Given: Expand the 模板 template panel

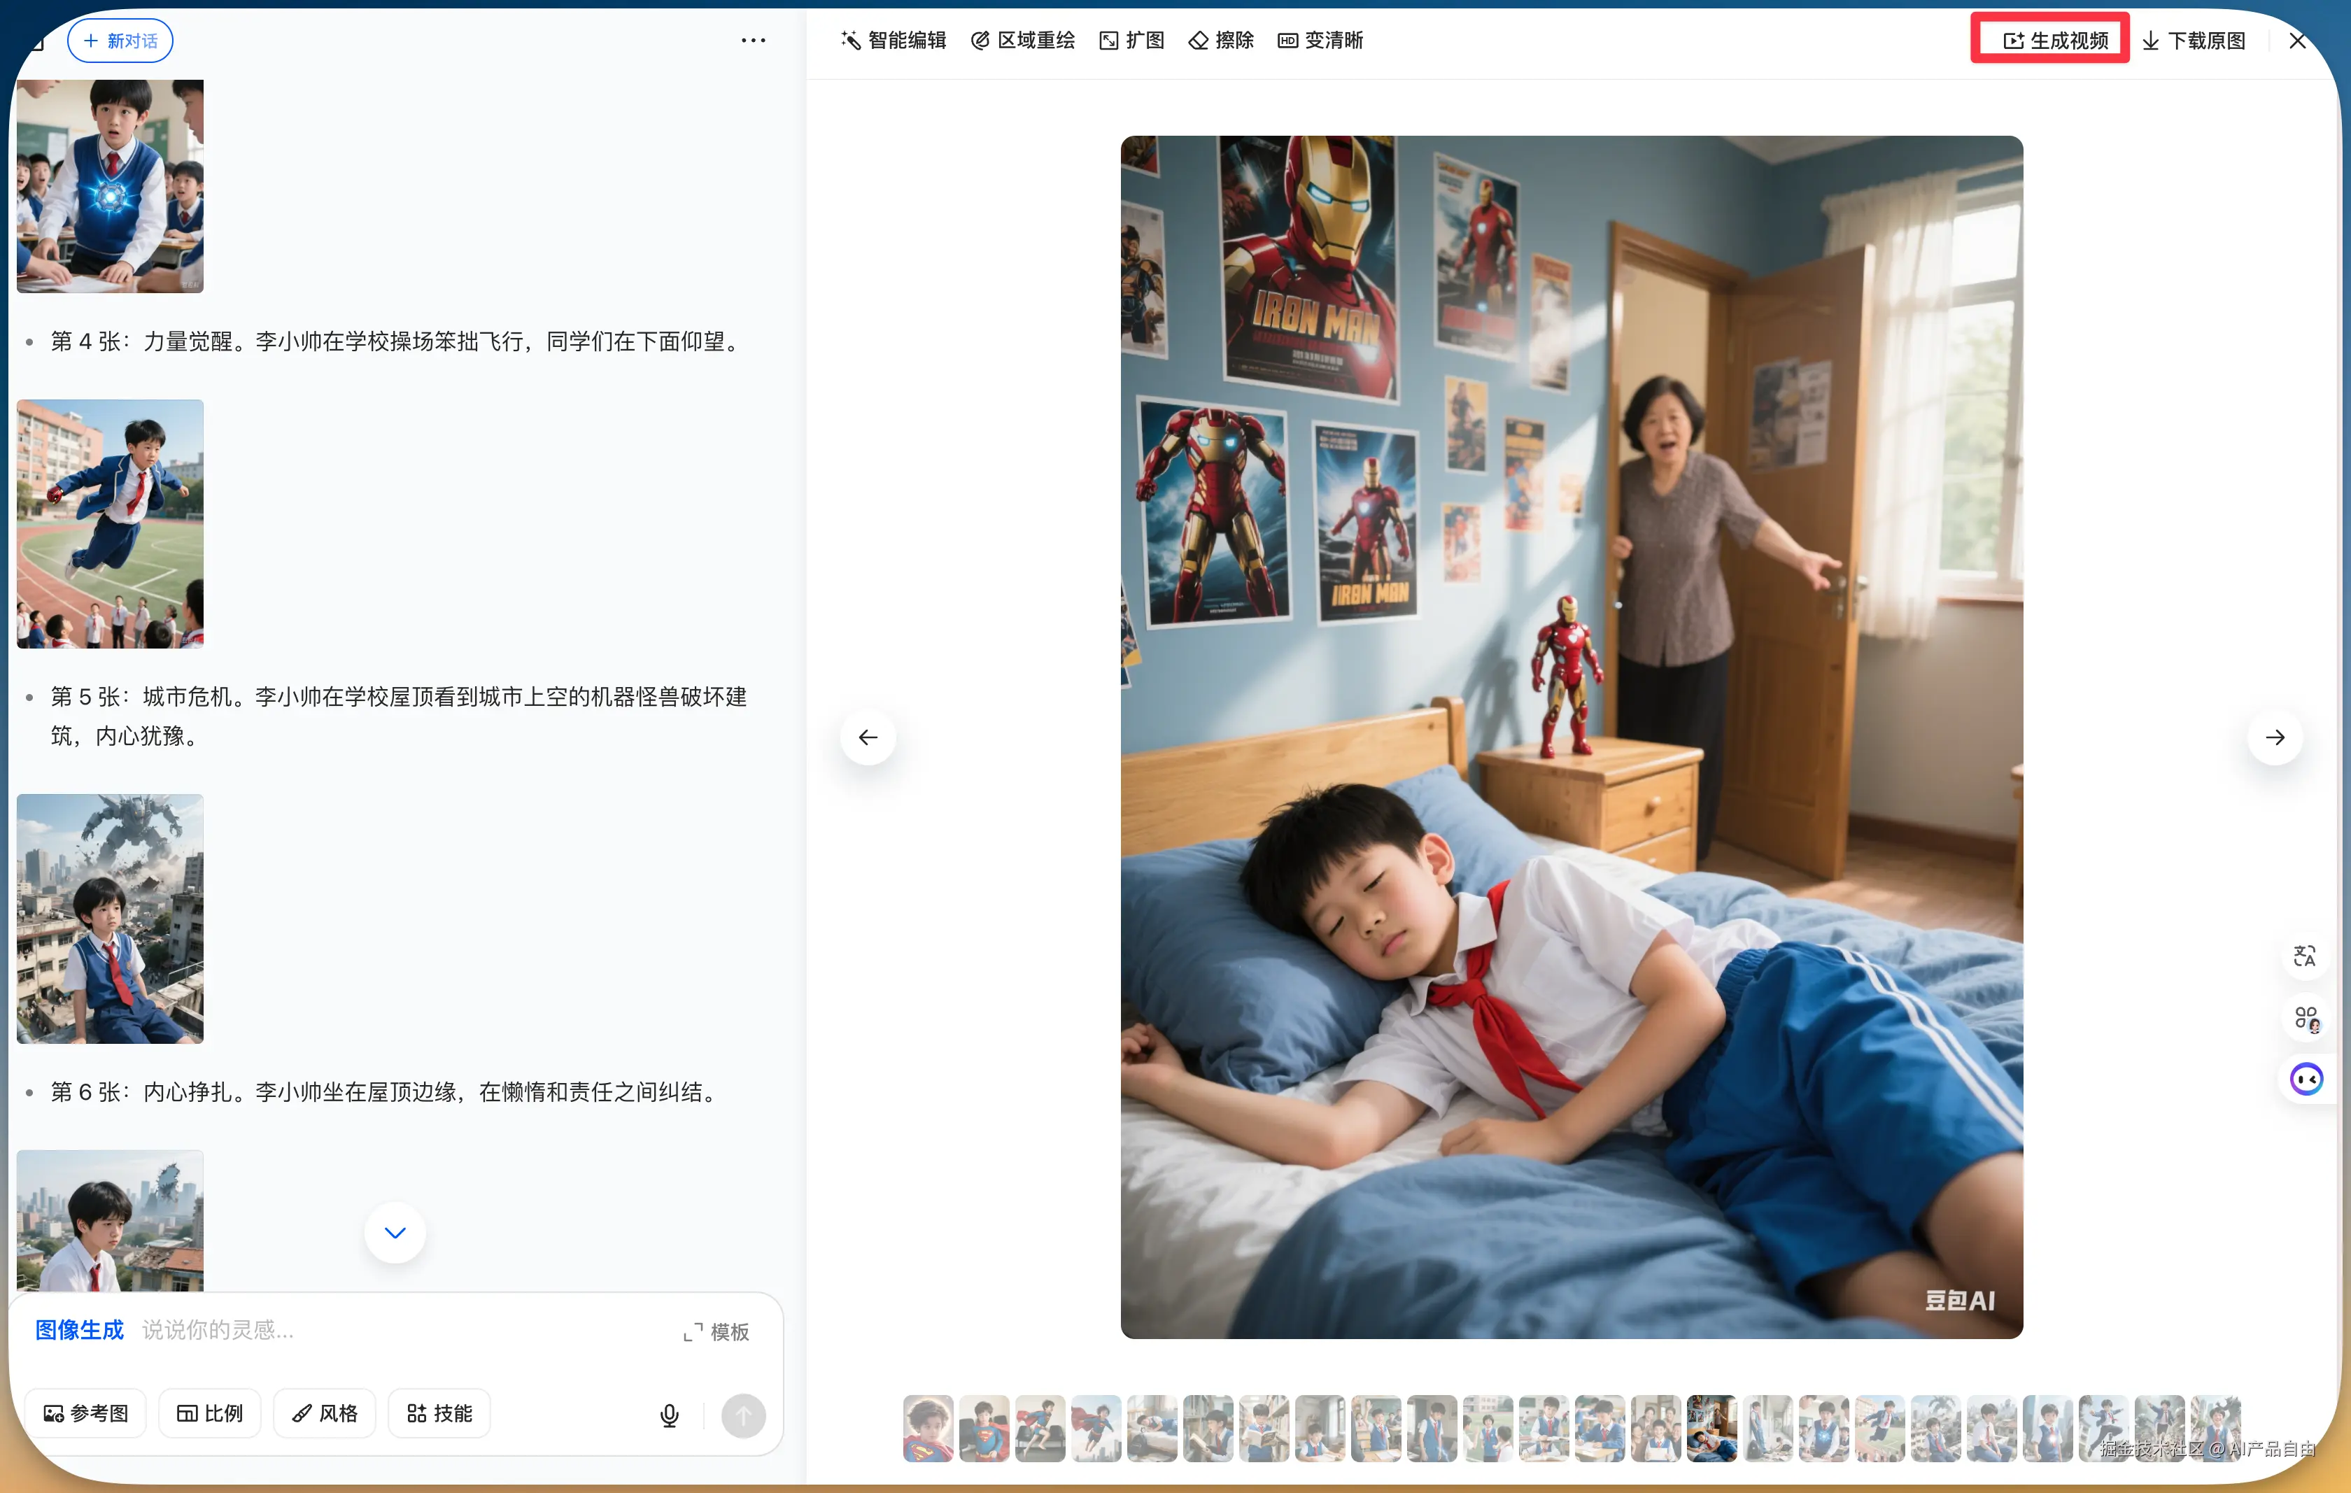Looking at the screenshot, I should click(716, 1332).
